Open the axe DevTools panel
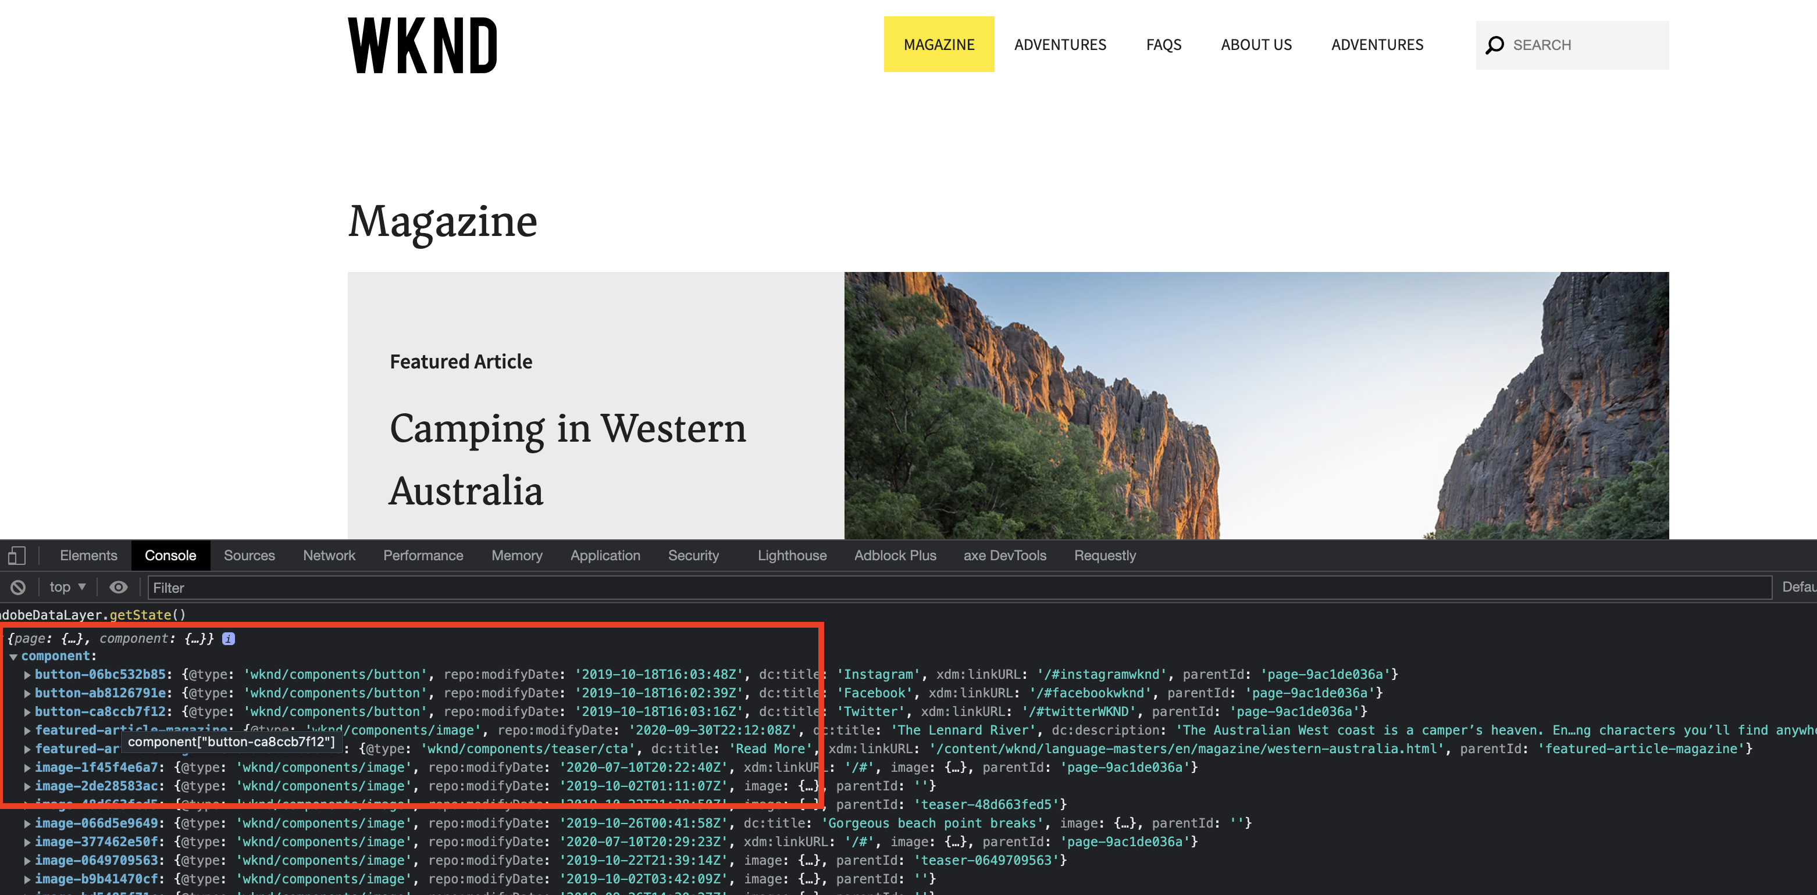1817x895 pixels. click(1004, 556)
